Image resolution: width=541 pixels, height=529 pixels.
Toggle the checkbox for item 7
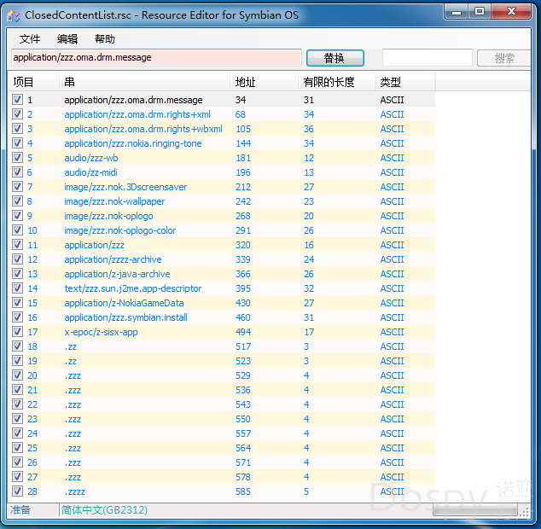(17, 187)
